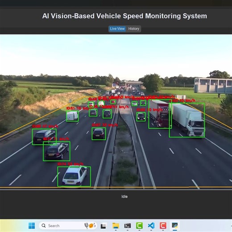Open the History tab
This screenshot has width=232, height=232.
pyautogui.click(x=134, y=29)
